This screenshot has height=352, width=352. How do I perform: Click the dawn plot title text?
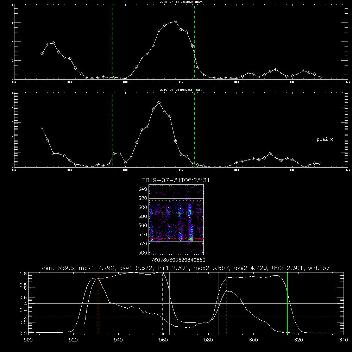(x=181, y=1)
